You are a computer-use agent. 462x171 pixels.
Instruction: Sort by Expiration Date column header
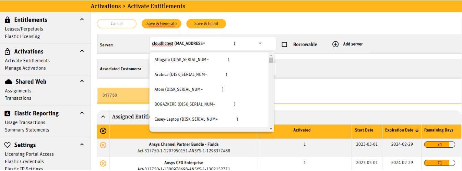click(401, 130)
